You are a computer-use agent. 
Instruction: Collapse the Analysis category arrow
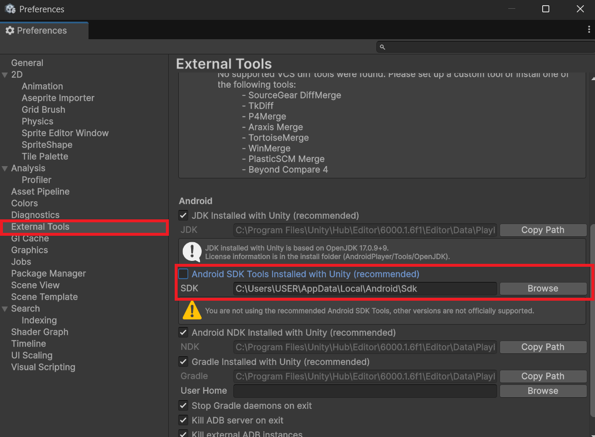(x=5, y=168)
